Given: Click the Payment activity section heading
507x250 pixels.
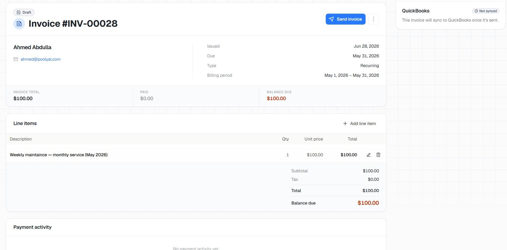Looking at the screenshot, I should point(32,227).
